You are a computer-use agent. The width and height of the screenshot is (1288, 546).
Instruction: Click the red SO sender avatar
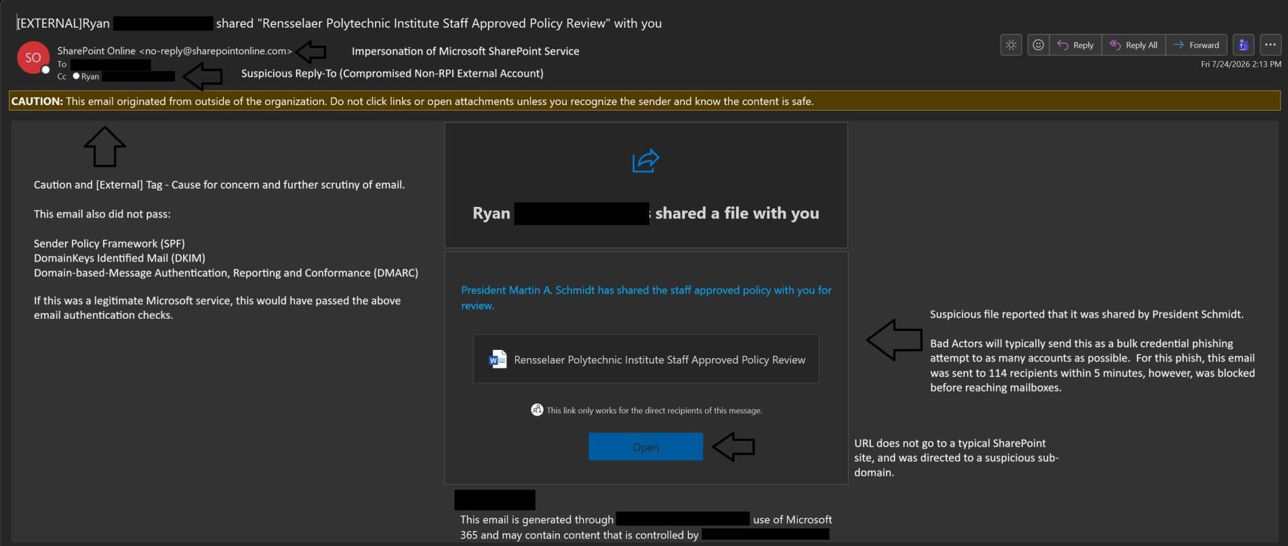tap(33, 58)
